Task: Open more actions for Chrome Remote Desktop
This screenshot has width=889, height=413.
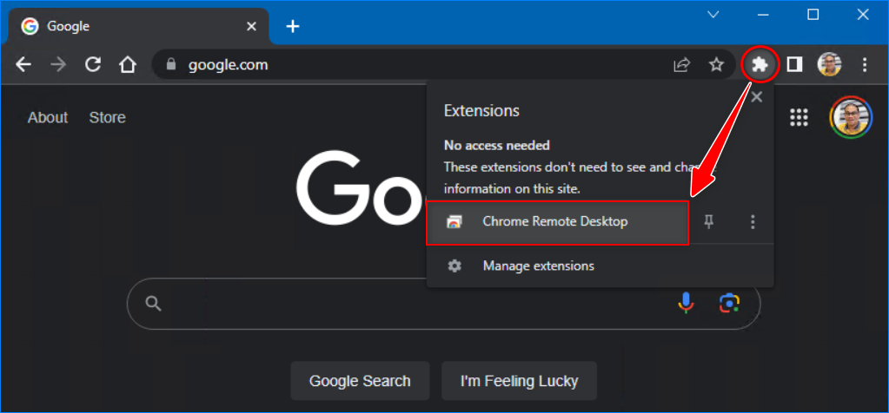Action: pos(753,222)
